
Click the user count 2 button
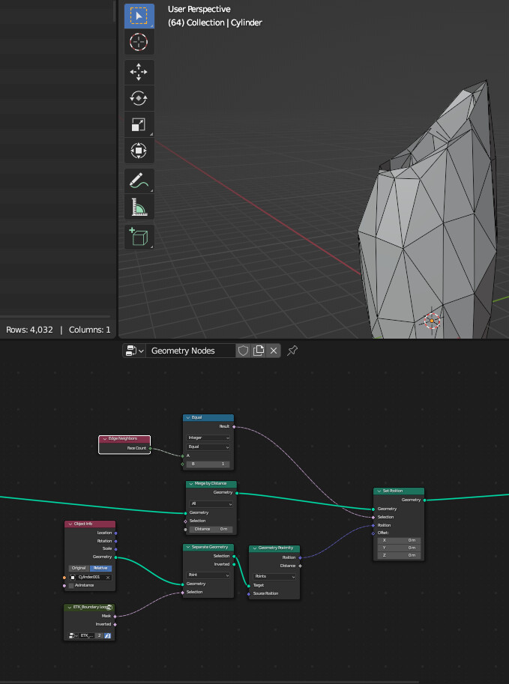pos(99,636)
